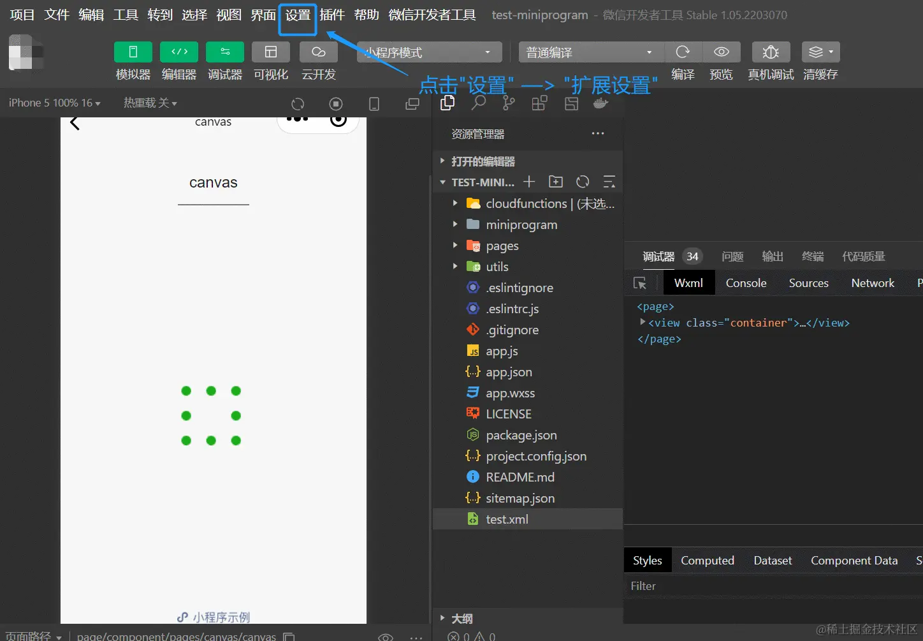
Task: Toggle the debugger panel button
Action: 225,52
